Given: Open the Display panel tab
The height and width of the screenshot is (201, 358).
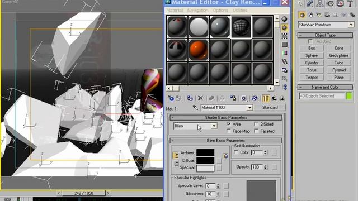Looking at the screenshot, I should point(340,3).
